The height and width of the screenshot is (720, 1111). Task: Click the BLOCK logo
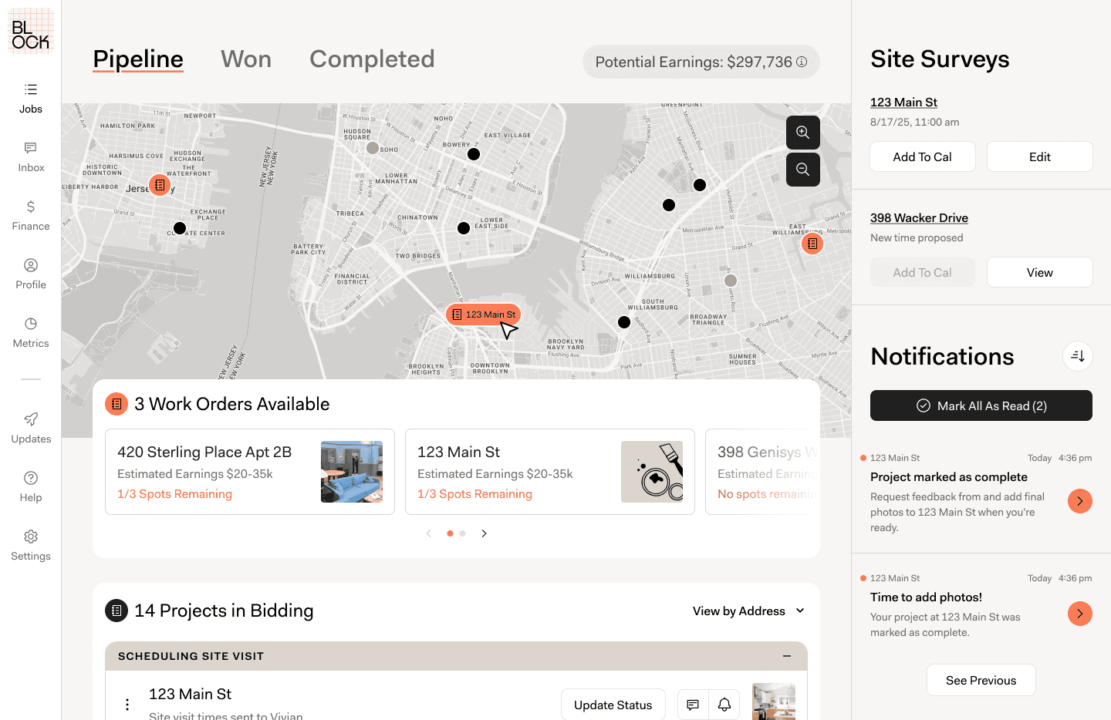point(31,31)
